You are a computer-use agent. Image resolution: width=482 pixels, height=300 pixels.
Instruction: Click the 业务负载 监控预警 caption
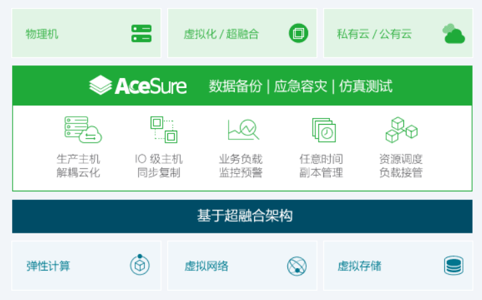(x=241, y=166)
